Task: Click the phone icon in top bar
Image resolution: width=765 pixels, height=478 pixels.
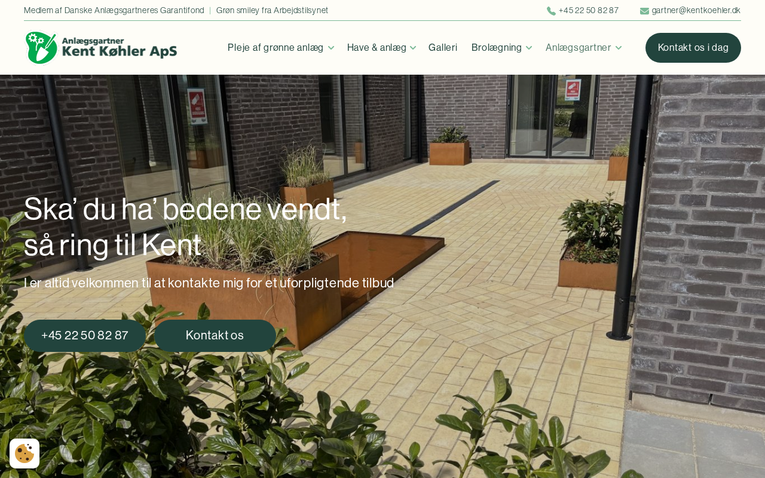Action: tap(551, 11)
